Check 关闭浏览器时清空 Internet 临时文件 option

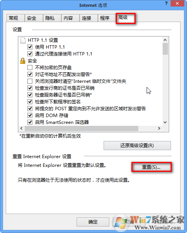[30, 81]
